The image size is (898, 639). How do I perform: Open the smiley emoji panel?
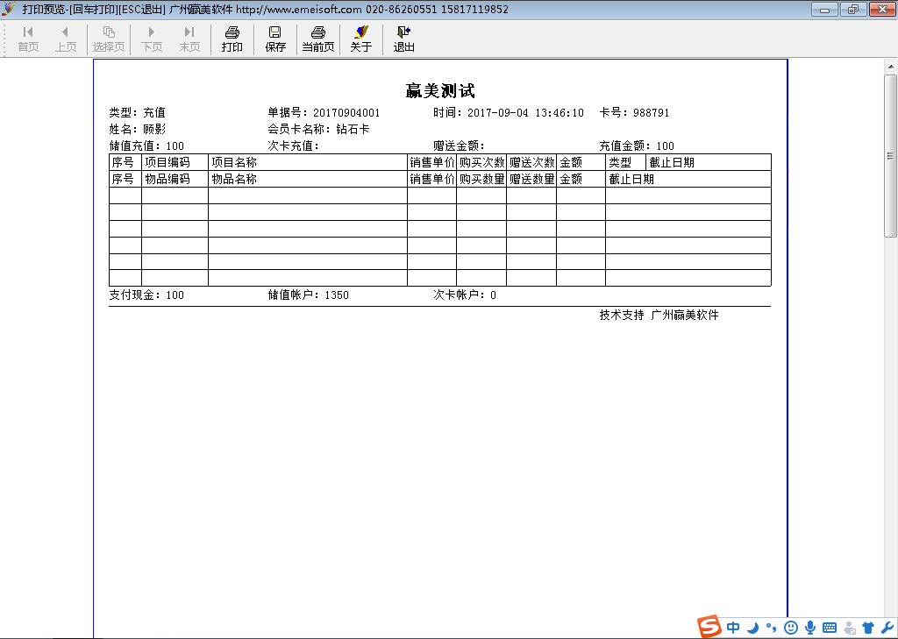791,628
